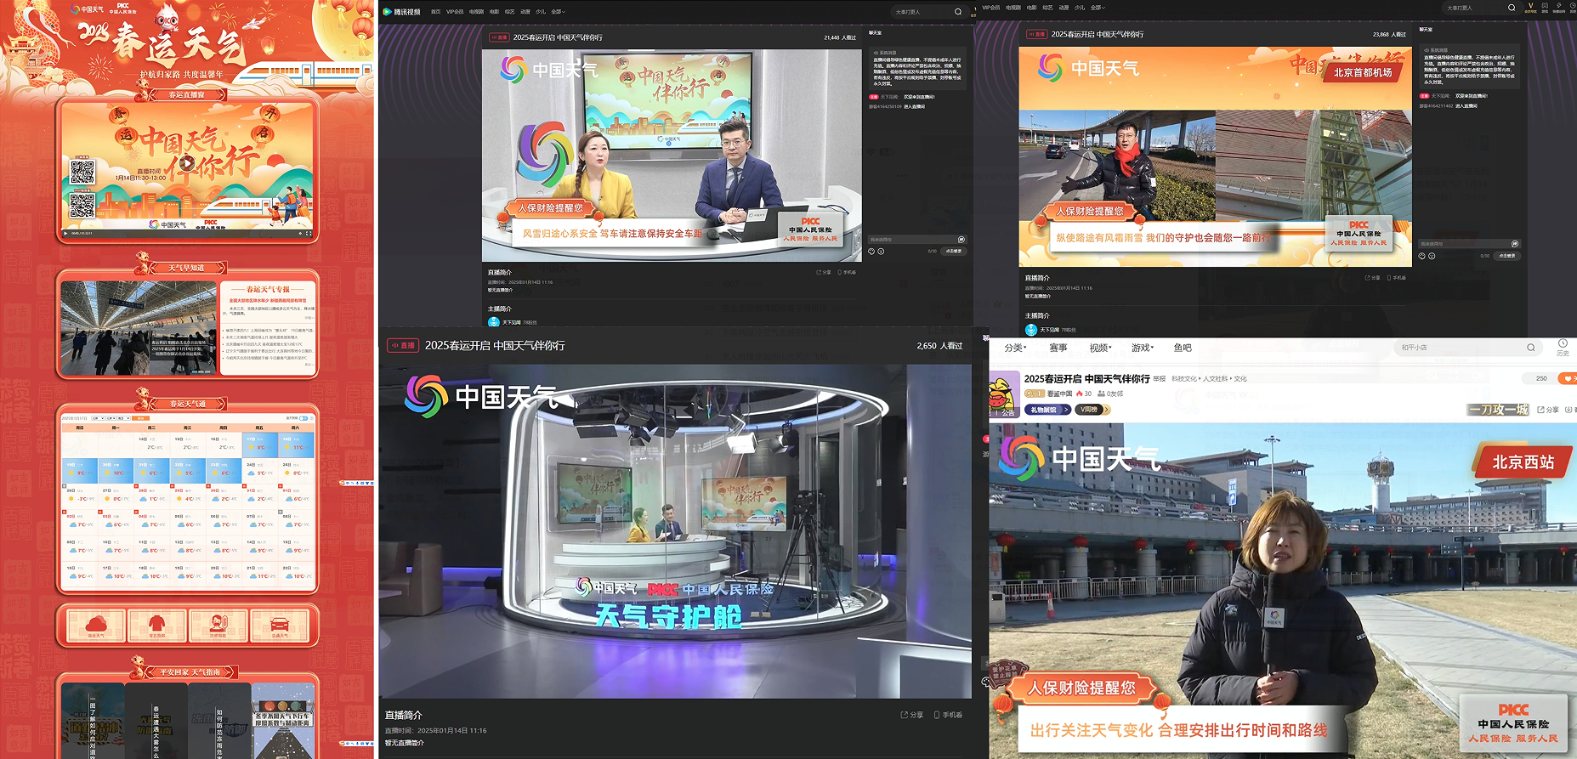The image size is (1577, 759).
Task: Open 少儿 in the top-middle Tencent Video nav
Action: pyautogui.click(x=540, y=12)
